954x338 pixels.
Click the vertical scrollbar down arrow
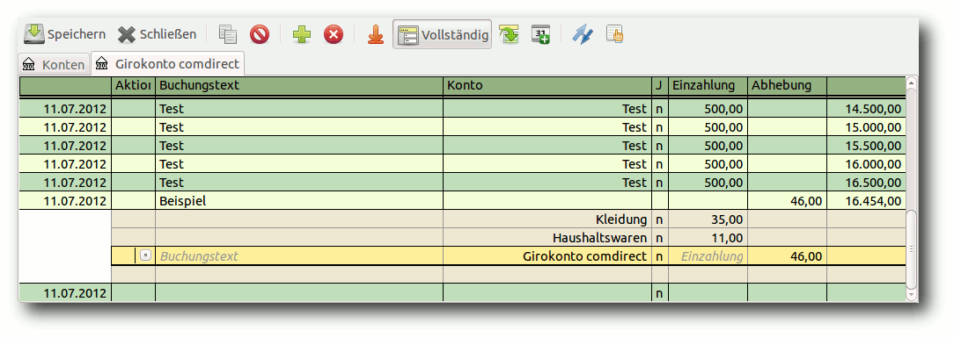tap(912, 294)
